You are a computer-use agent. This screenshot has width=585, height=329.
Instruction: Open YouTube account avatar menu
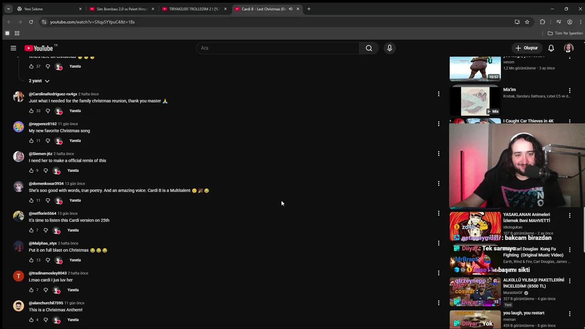pos(569,48)
